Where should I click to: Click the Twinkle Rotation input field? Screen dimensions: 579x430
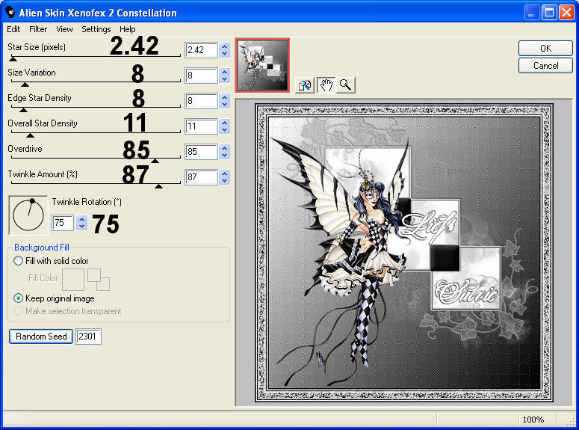coord(63,223)
